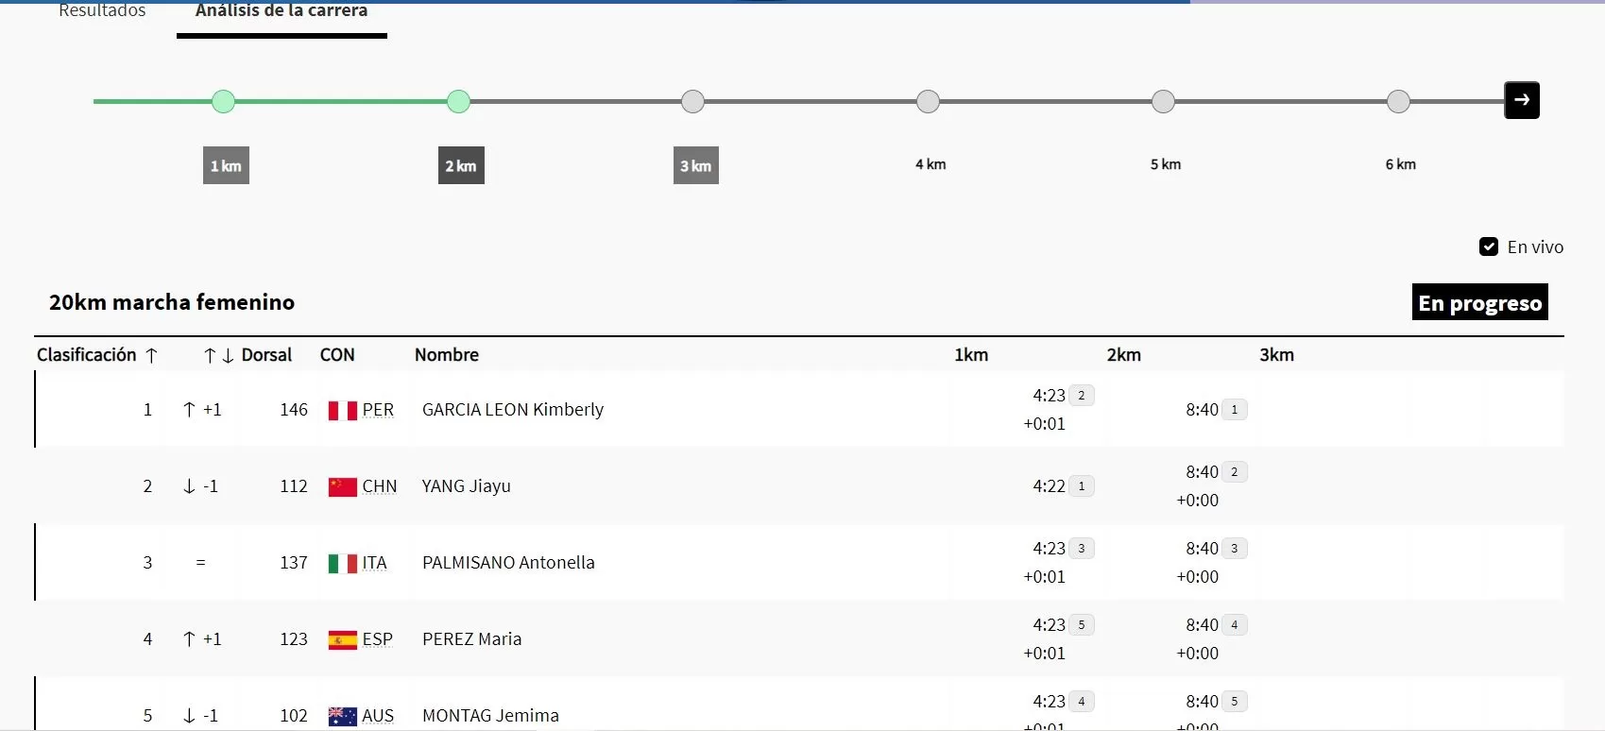The width and height of the screenshot is (1605, 731).
Task: Select the 1 km timeline point
Action: [x=223, y=101]
